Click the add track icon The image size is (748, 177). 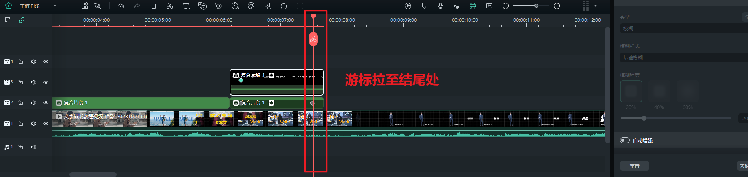click(x=8, y=20)
